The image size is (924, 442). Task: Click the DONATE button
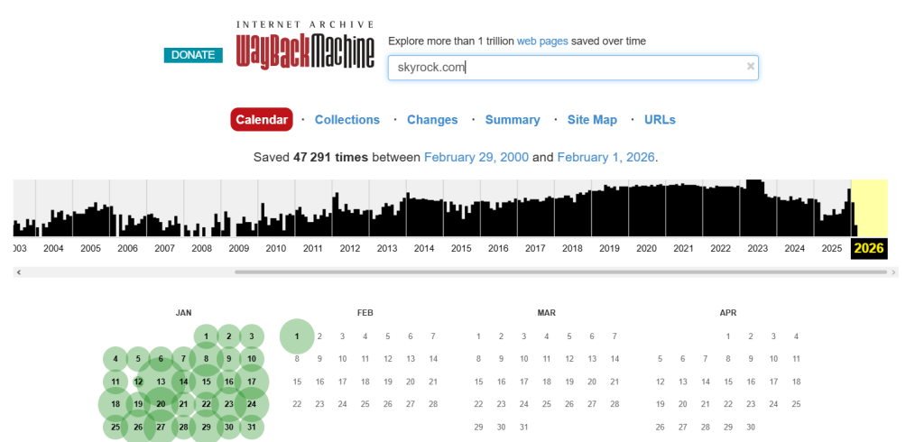pyautogui.click(x=193, y=55)
